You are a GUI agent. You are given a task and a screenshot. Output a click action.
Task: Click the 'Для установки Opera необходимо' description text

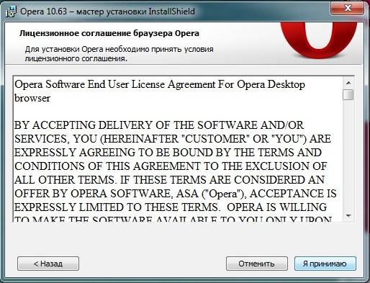pos(119,54)
